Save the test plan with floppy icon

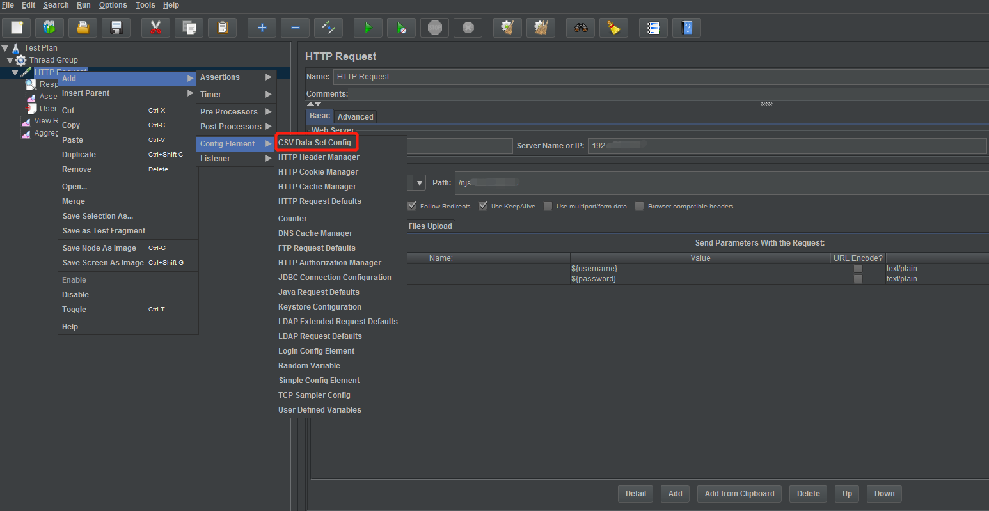coord(116,28)
